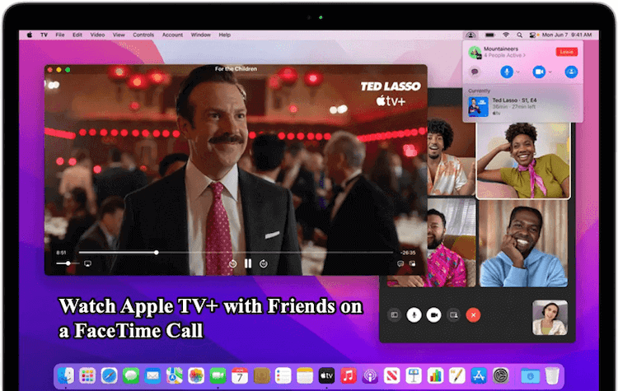Expand microphone options chevron in SharePlay panel
618x391 pixels.
[x=516, y=72]
